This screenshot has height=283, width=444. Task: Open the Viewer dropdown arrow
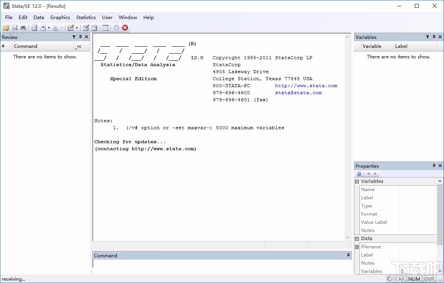[x=49, y=28]
